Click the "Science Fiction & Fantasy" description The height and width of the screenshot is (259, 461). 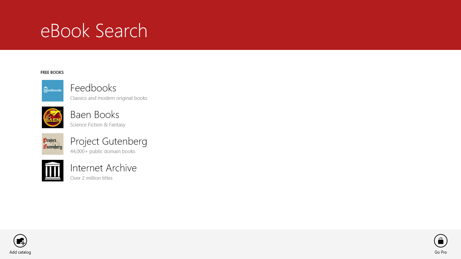[98, 125]
